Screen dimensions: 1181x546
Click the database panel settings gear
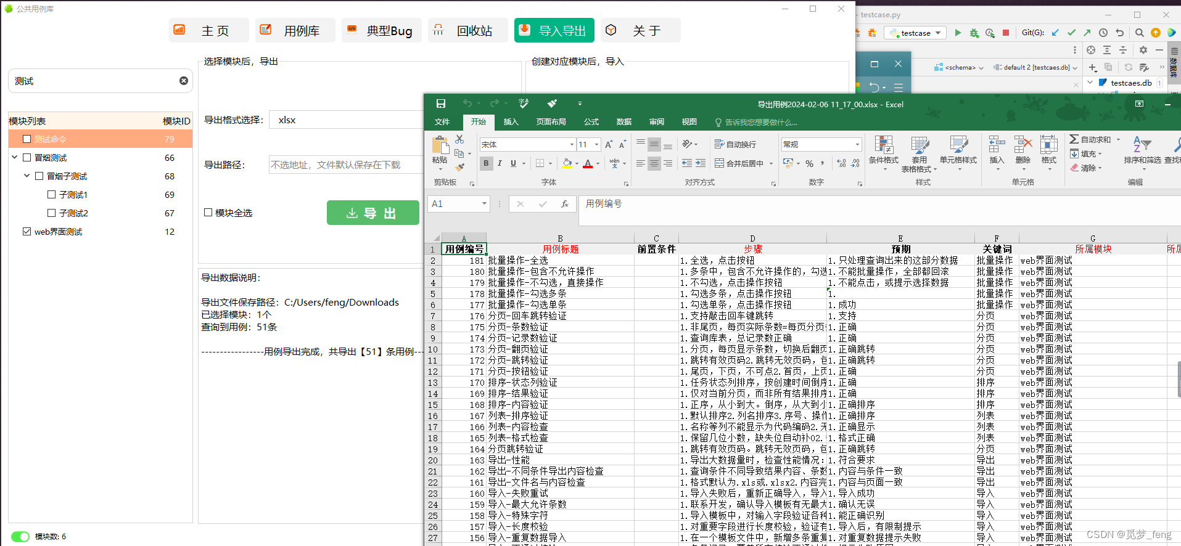click(x=1143, y=50)
